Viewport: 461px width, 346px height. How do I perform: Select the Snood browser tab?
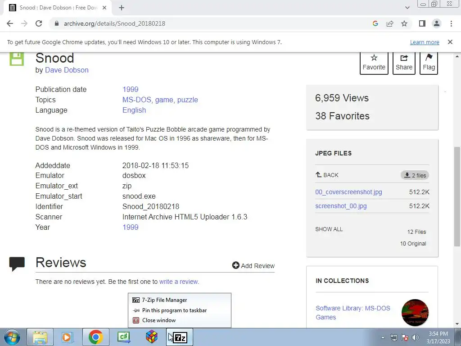[x=58, y=8]
